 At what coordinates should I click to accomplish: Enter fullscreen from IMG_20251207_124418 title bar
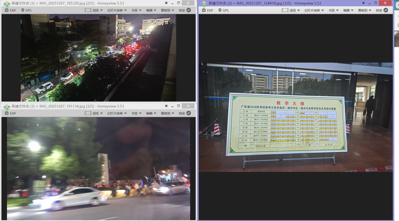364,3
